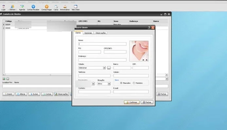Focus the Celular input field
The image size is (227, 130).
pos(131,76)
